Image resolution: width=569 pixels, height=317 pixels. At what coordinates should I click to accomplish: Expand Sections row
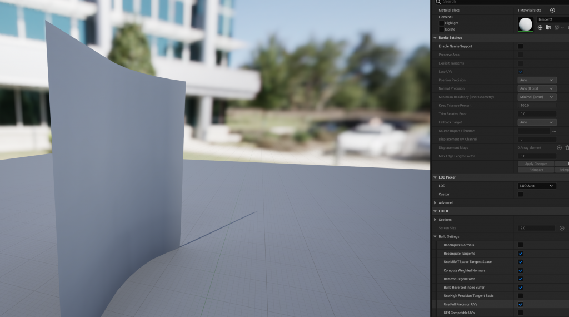[x=435, y=220]
